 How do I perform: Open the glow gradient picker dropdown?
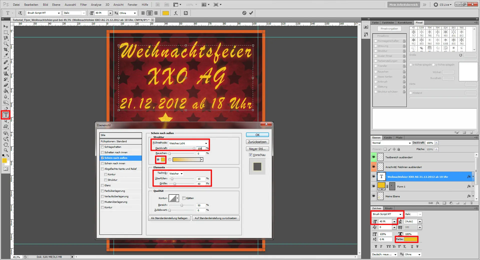[x=201, y=160]
